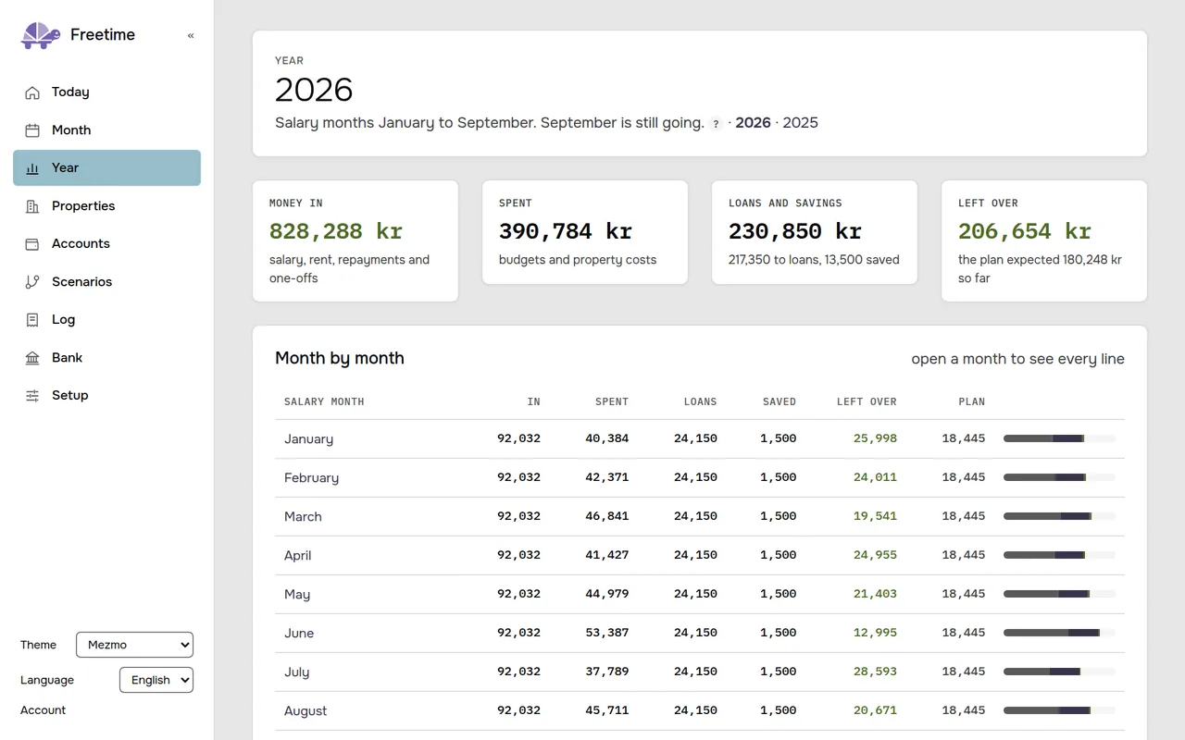Open the Theme dropdown showing Mezmo

[134, 645]
